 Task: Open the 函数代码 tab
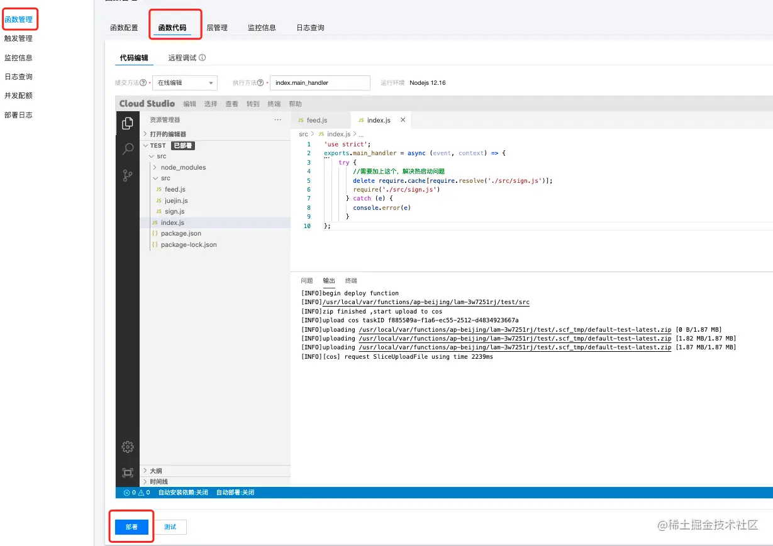(172, 28)
